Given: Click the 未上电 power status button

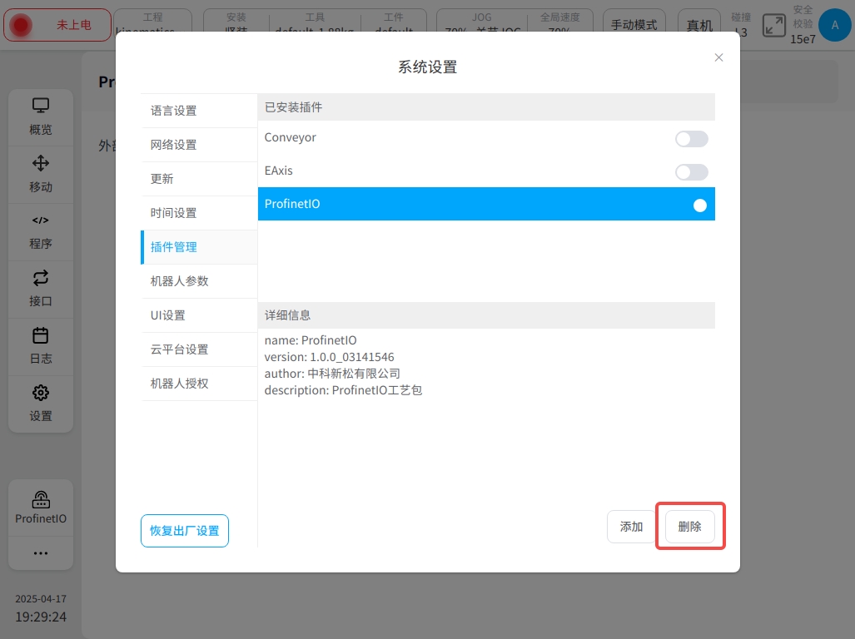Looking at the screenshot, I should pyautogui.click(x=57, y=25).
